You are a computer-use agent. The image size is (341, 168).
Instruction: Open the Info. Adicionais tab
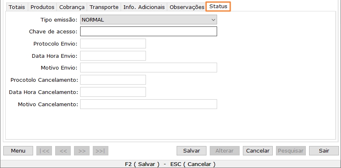click(x=144, y=7)
